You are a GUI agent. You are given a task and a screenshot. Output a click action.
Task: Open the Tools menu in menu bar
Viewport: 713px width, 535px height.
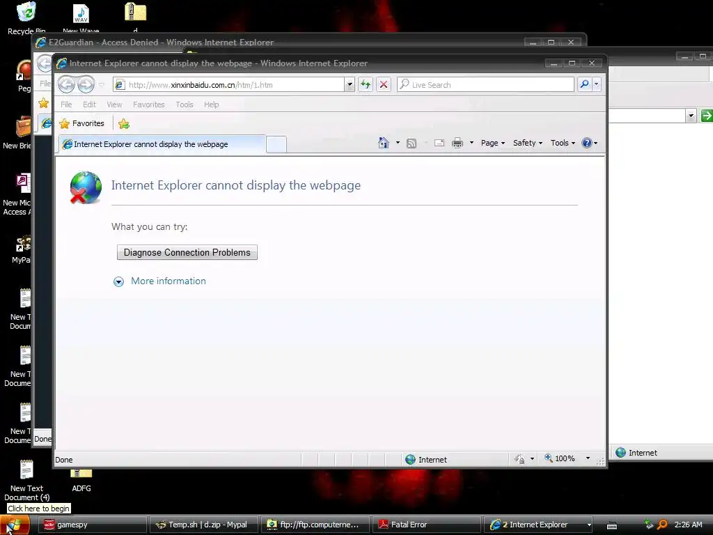184,104
